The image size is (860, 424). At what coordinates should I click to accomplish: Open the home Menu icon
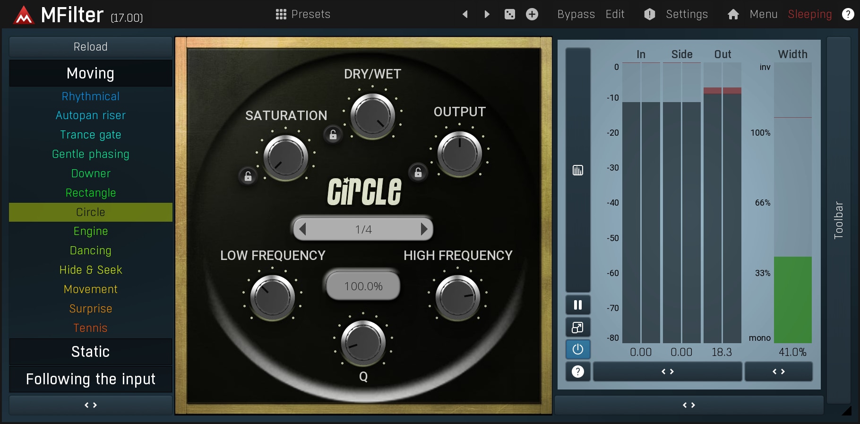[733, 15]
